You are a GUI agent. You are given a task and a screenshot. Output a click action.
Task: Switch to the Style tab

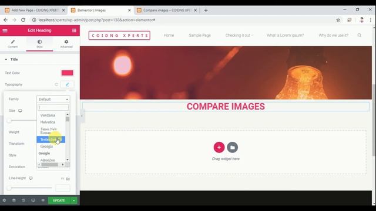(39, 44)
